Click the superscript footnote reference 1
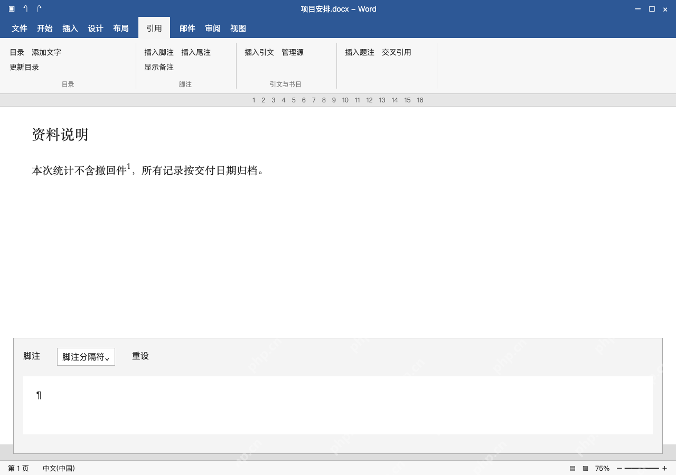The width and height of the screenshot is (676, 475). point(128,166)
